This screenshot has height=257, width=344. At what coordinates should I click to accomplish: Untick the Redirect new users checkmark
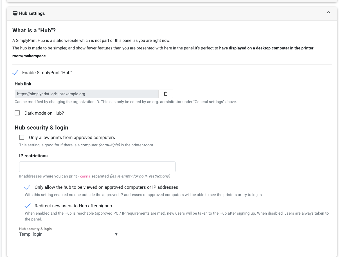pyautogui.click(x=28, y=206)
